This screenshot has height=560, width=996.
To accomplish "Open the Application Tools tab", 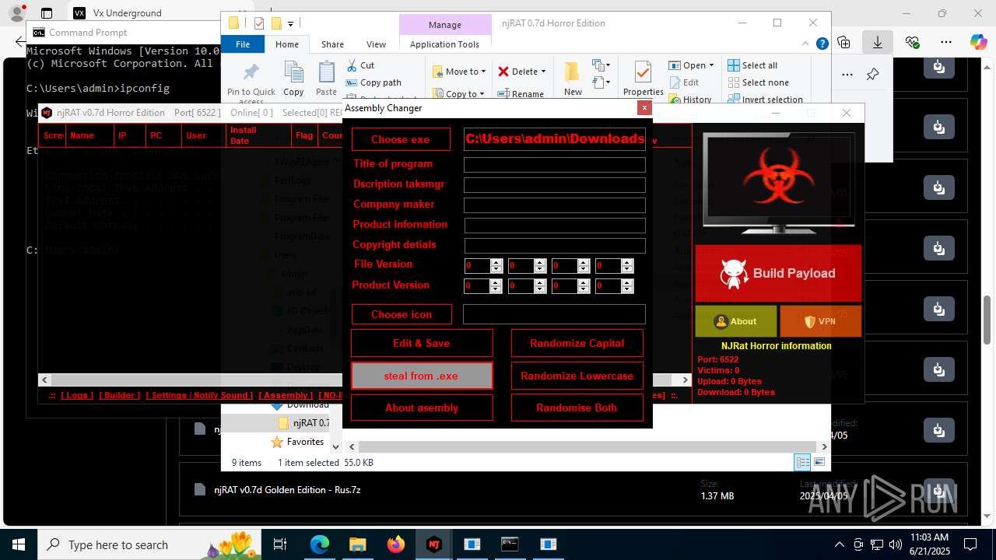I will [444, 44].
